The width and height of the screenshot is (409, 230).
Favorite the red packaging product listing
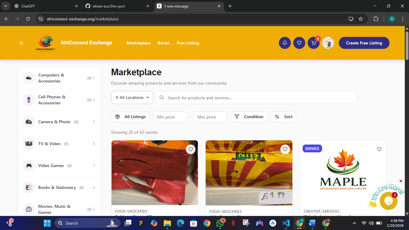tap(190, 149)
